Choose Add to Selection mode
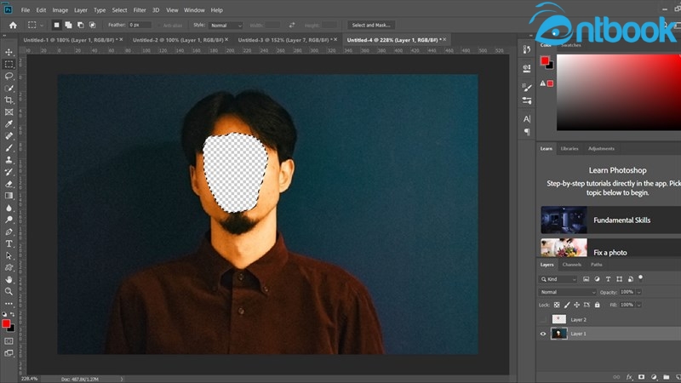 coord(68,26)
